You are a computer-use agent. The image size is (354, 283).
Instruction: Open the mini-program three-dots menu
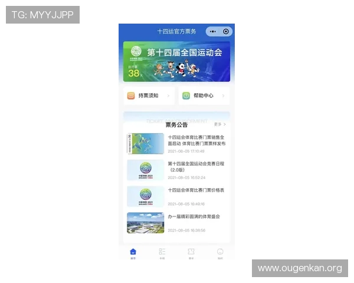(212, 32)
